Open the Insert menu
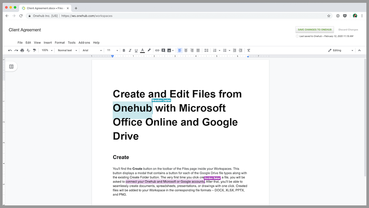This screenshot has height=208, width=369. pyautogui.click(x=48, y=43)
